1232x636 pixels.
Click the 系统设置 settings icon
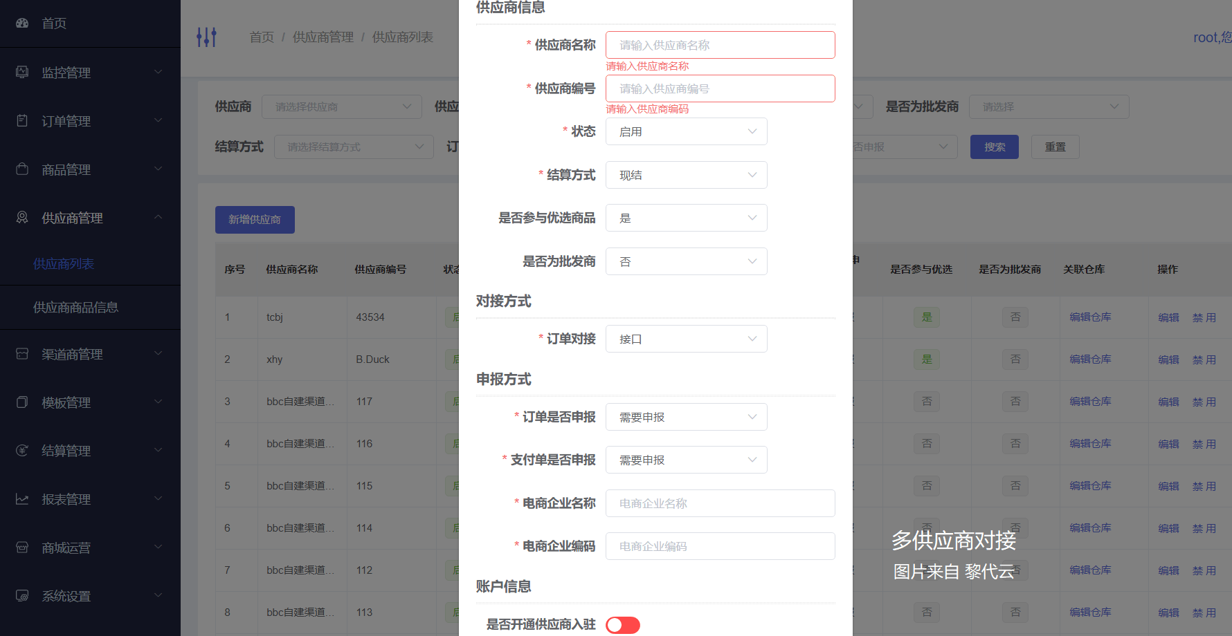pos(21,595)
